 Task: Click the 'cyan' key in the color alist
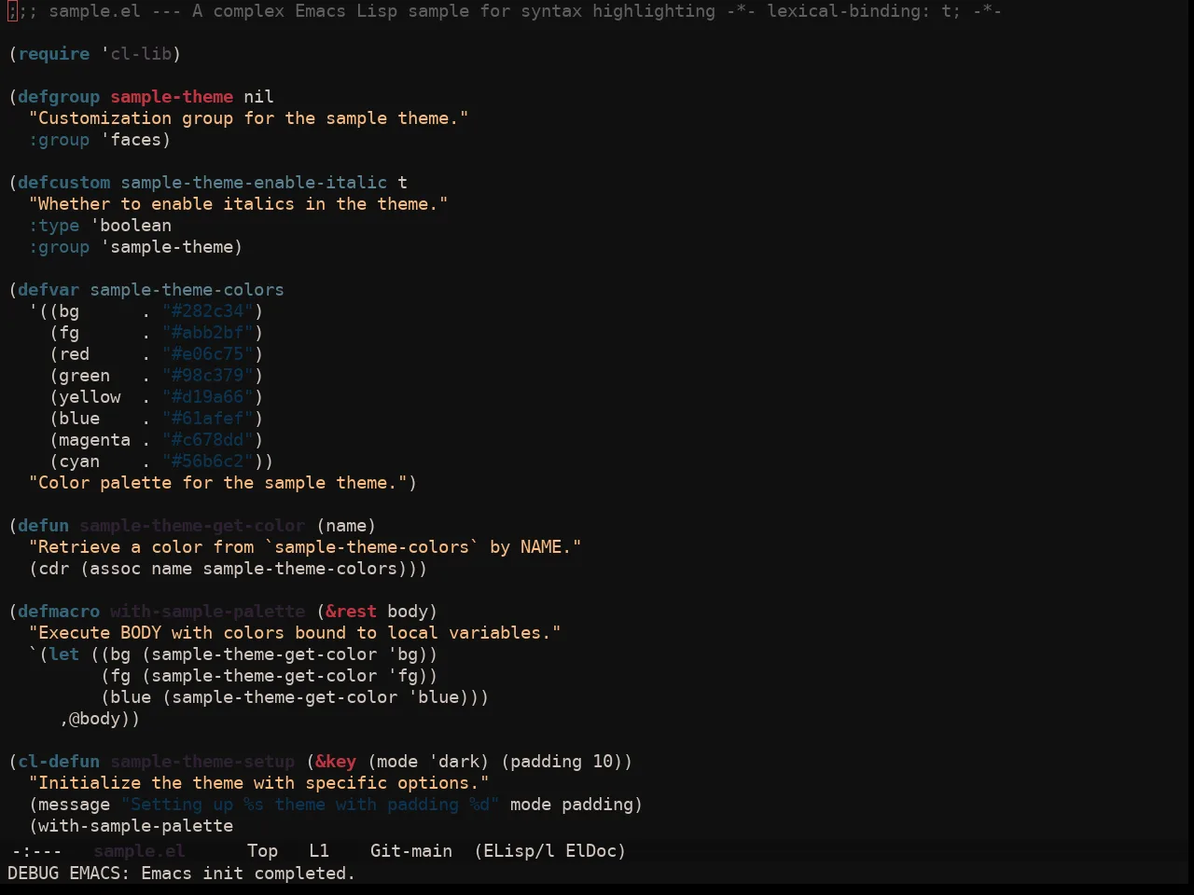point(79,461)
